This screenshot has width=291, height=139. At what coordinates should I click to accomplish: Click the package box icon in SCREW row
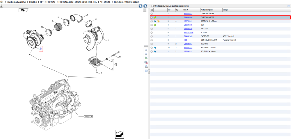pos(158,21)
